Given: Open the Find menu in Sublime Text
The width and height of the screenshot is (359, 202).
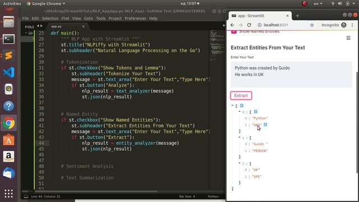Looking at the screenshot, I should pyautogui.click(x=65, y=19).
